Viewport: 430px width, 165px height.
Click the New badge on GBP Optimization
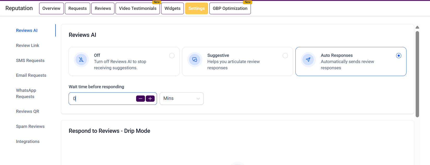point(247,2)
